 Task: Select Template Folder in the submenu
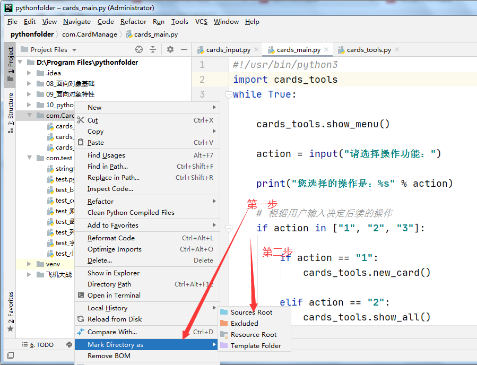254,345
